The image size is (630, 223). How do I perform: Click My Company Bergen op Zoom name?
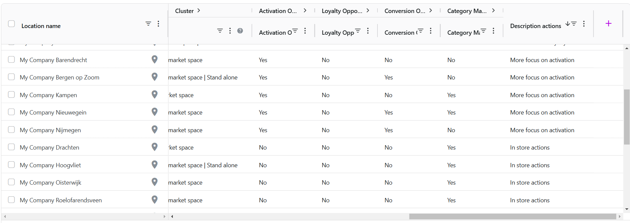[60, 77]
